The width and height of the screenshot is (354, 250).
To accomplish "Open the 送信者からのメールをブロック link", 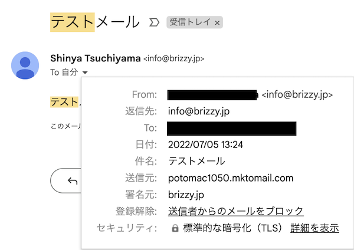I will 235,211.
